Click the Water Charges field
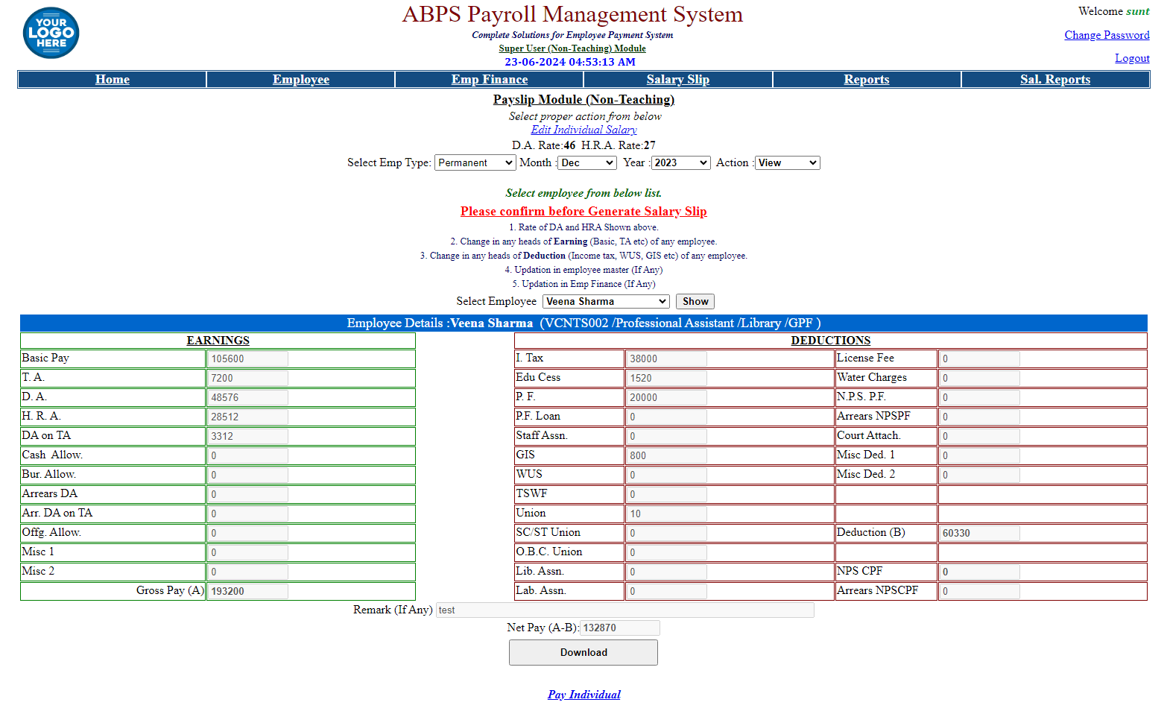 pos(979,378)
